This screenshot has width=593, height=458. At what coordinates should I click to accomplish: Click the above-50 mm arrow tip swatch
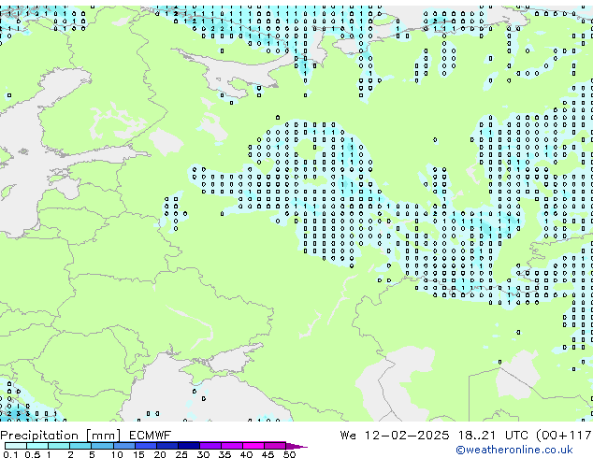click(x=296, y=446)
